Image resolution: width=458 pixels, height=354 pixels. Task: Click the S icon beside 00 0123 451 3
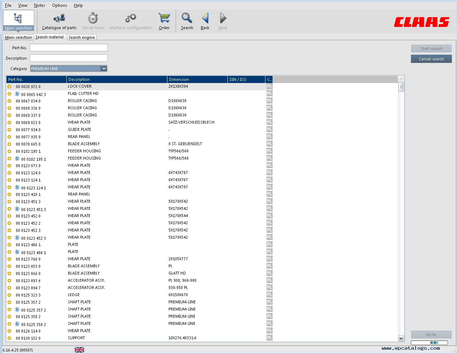(x=17, y=209)
